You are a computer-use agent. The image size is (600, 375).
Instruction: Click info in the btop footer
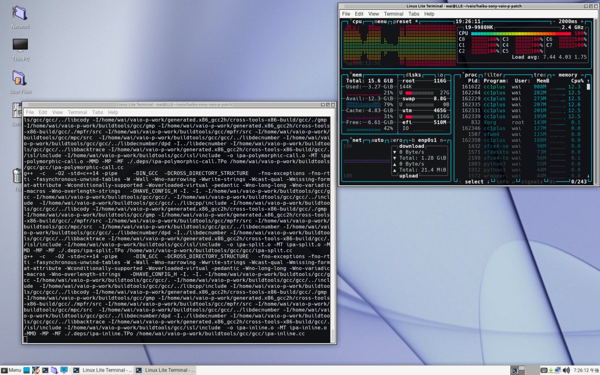point(502,181)
